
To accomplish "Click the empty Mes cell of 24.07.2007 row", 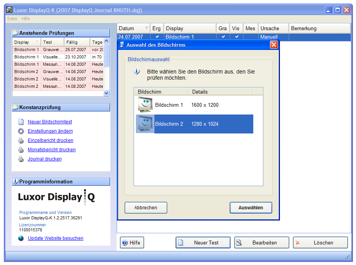I will coord(251,37).
